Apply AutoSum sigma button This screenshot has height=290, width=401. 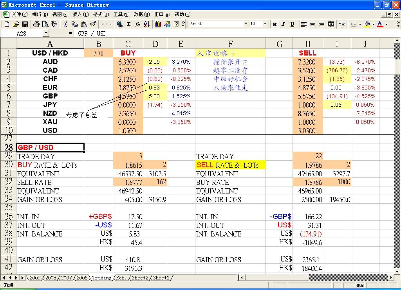tap(128, 24)
